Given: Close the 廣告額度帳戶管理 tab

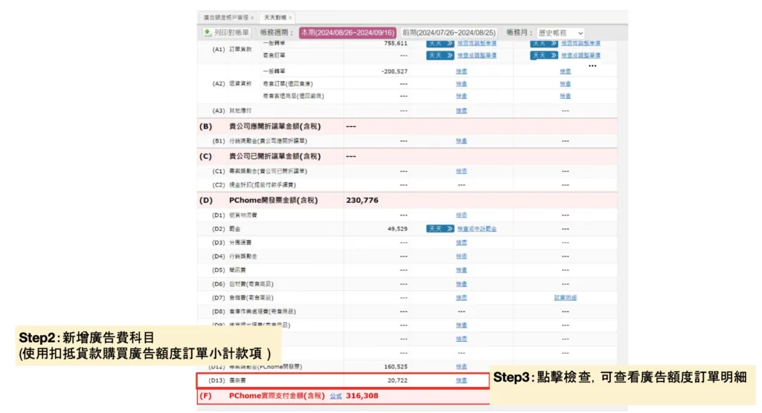Looking at the screenshot, I should (x=252, y=17).
